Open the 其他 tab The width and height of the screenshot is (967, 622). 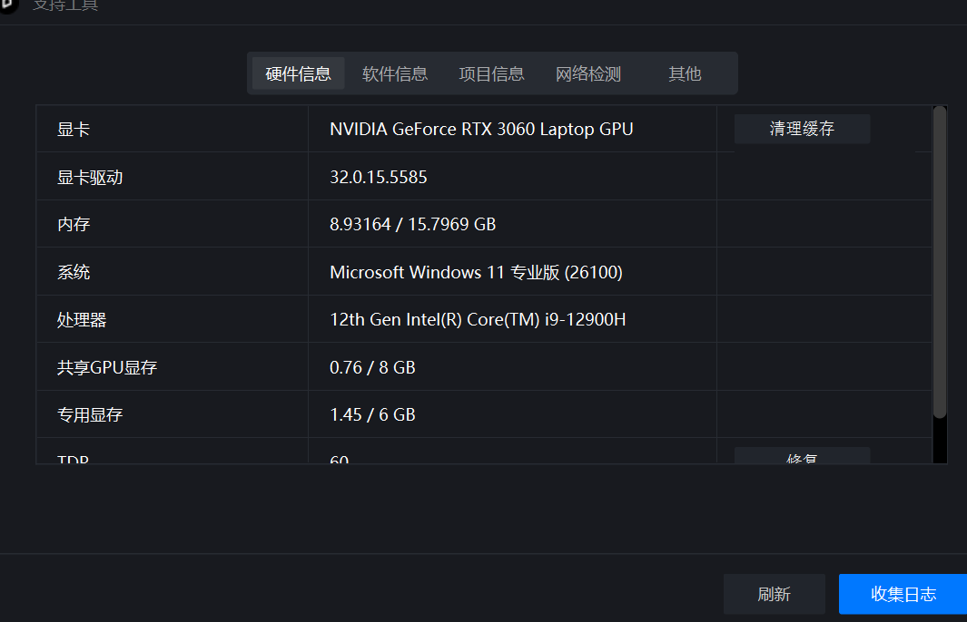pyautogui.click(x=685, y=73)
